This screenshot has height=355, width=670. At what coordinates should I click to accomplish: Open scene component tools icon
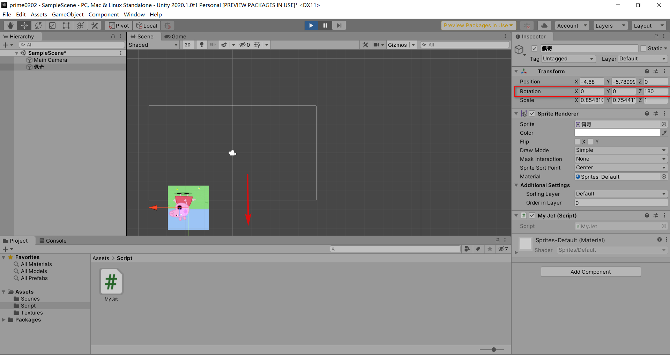365,45
